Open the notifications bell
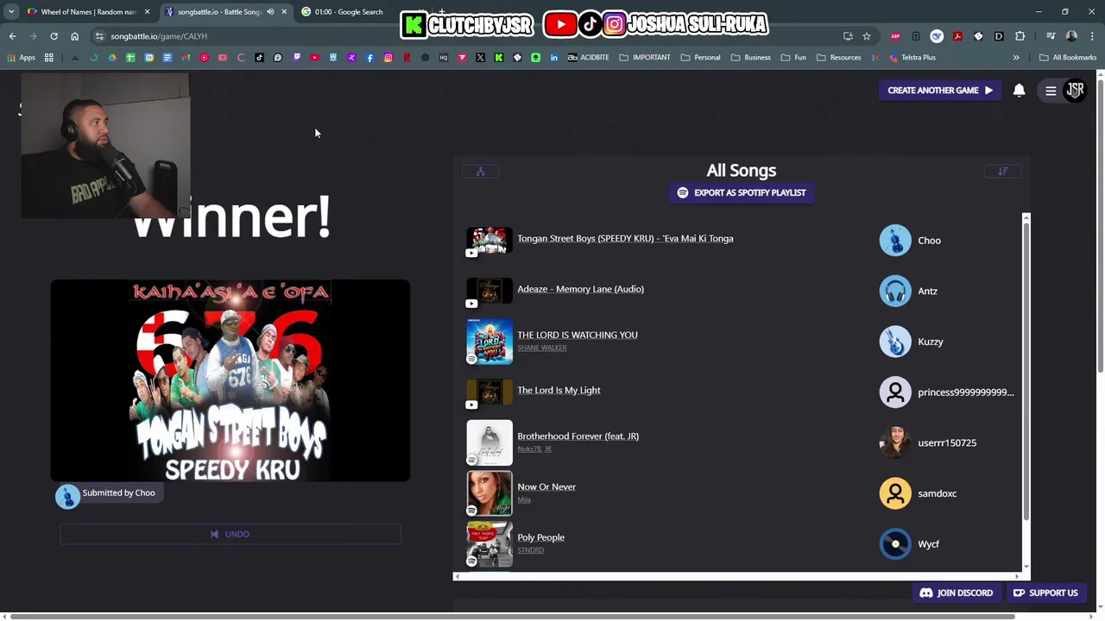The height and width of the screenshot is (621, 1105). [1019, 90]
